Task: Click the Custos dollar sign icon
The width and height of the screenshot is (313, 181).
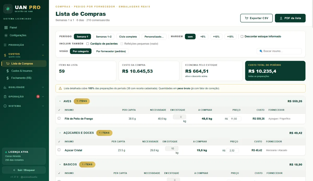Action: click(5, 55)
